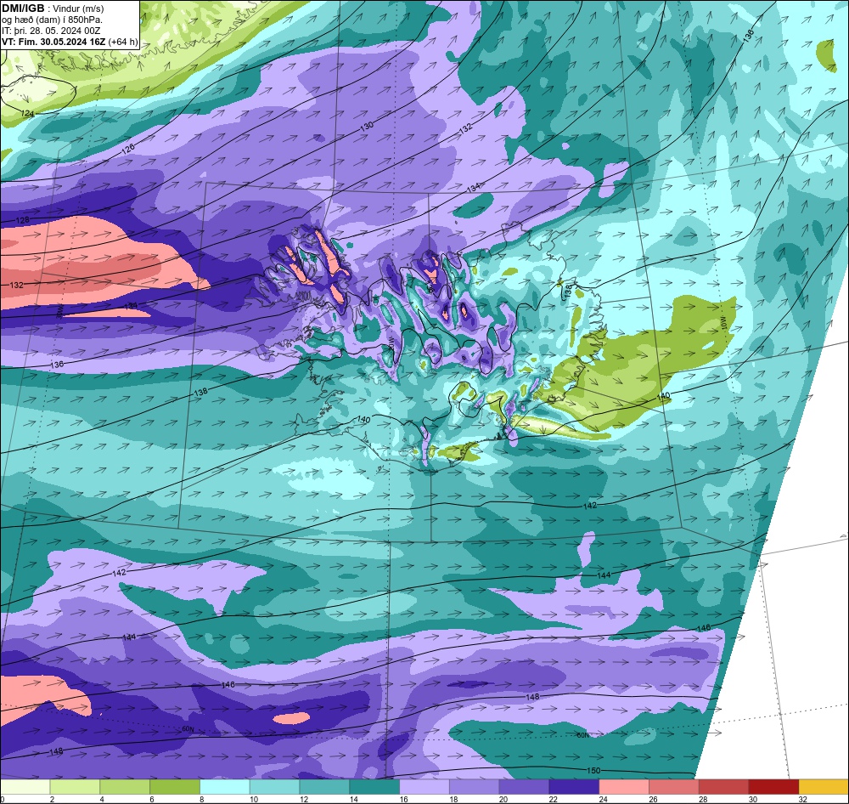This screenshot has height=804, width=849.
Task: Pick the 26–28 m/s salmon red legend swatch
Action: pos(673,787)
